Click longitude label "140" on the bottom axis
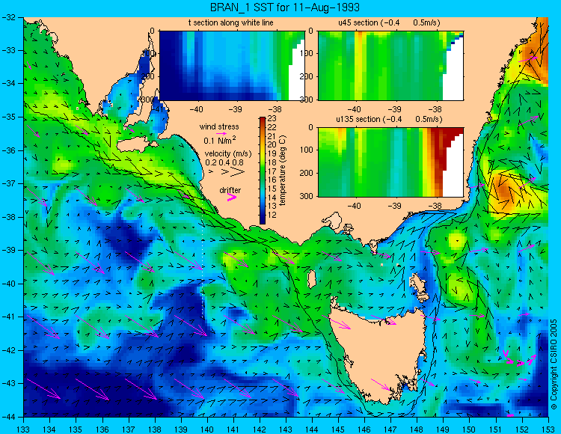 click(x=206, y=430)
